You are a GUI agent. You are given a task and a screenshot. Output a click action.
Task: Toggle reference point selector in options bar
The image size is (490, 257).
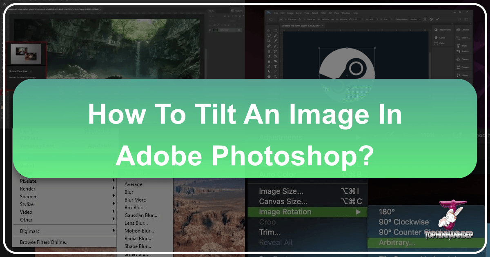[x=281, y=19]
